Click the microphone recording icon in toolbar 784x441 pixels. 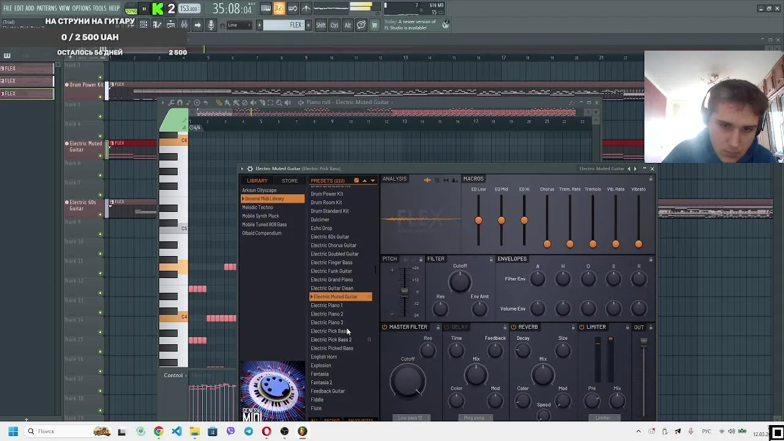click(x=211, y=25)
